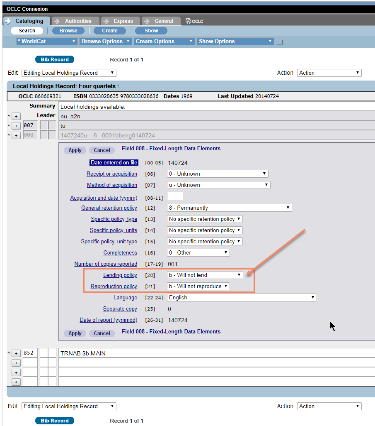
Task: Open the General retention policy dropdown
Action: pos(230,208)
